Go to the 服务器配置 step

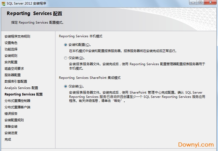click(x=13, y=75)
